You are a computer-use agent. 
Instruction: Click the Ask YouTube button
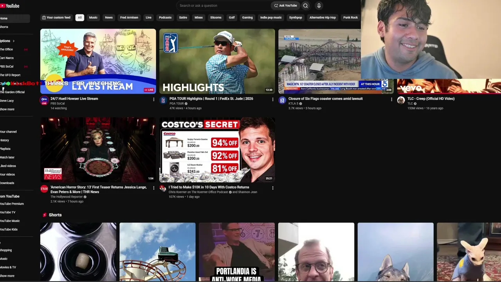pyautogui.click(x=285, y=5)
